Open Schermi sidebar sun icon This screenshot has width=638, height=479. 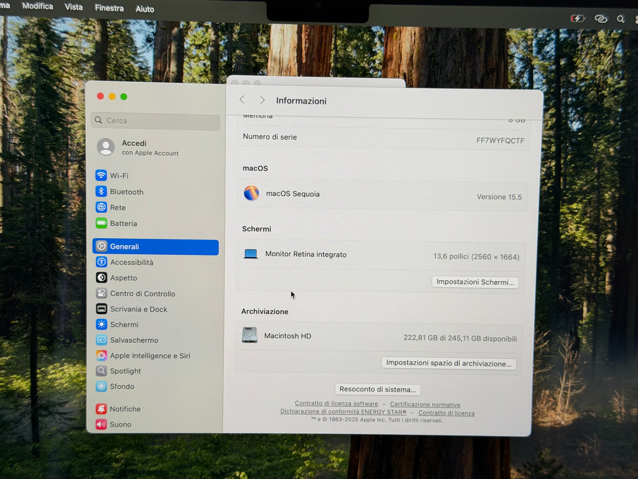101,324
